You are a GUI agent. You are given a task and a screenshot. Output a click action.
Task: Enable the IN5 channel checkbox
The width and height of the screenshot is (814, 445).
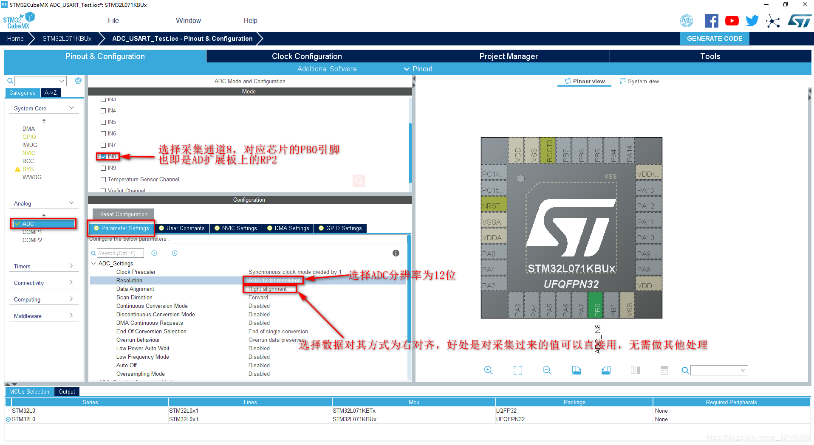[103, 122]
